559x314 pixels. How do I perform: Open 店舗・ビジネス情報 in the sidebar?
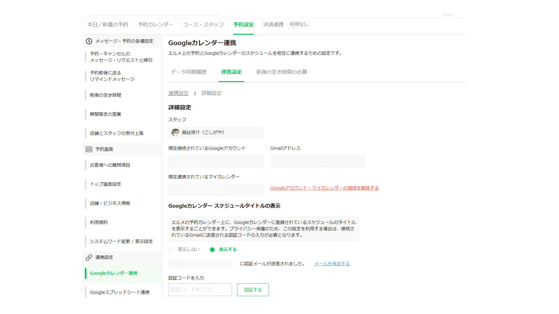click(x=110, y=203)
